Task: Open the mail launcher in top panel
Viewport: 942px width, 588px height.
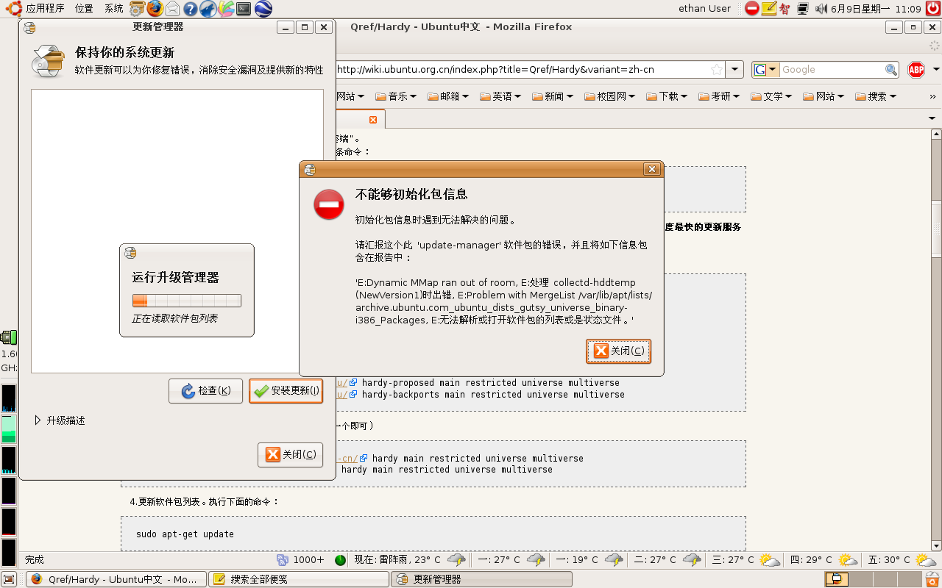Action: (x=172, y=9)
